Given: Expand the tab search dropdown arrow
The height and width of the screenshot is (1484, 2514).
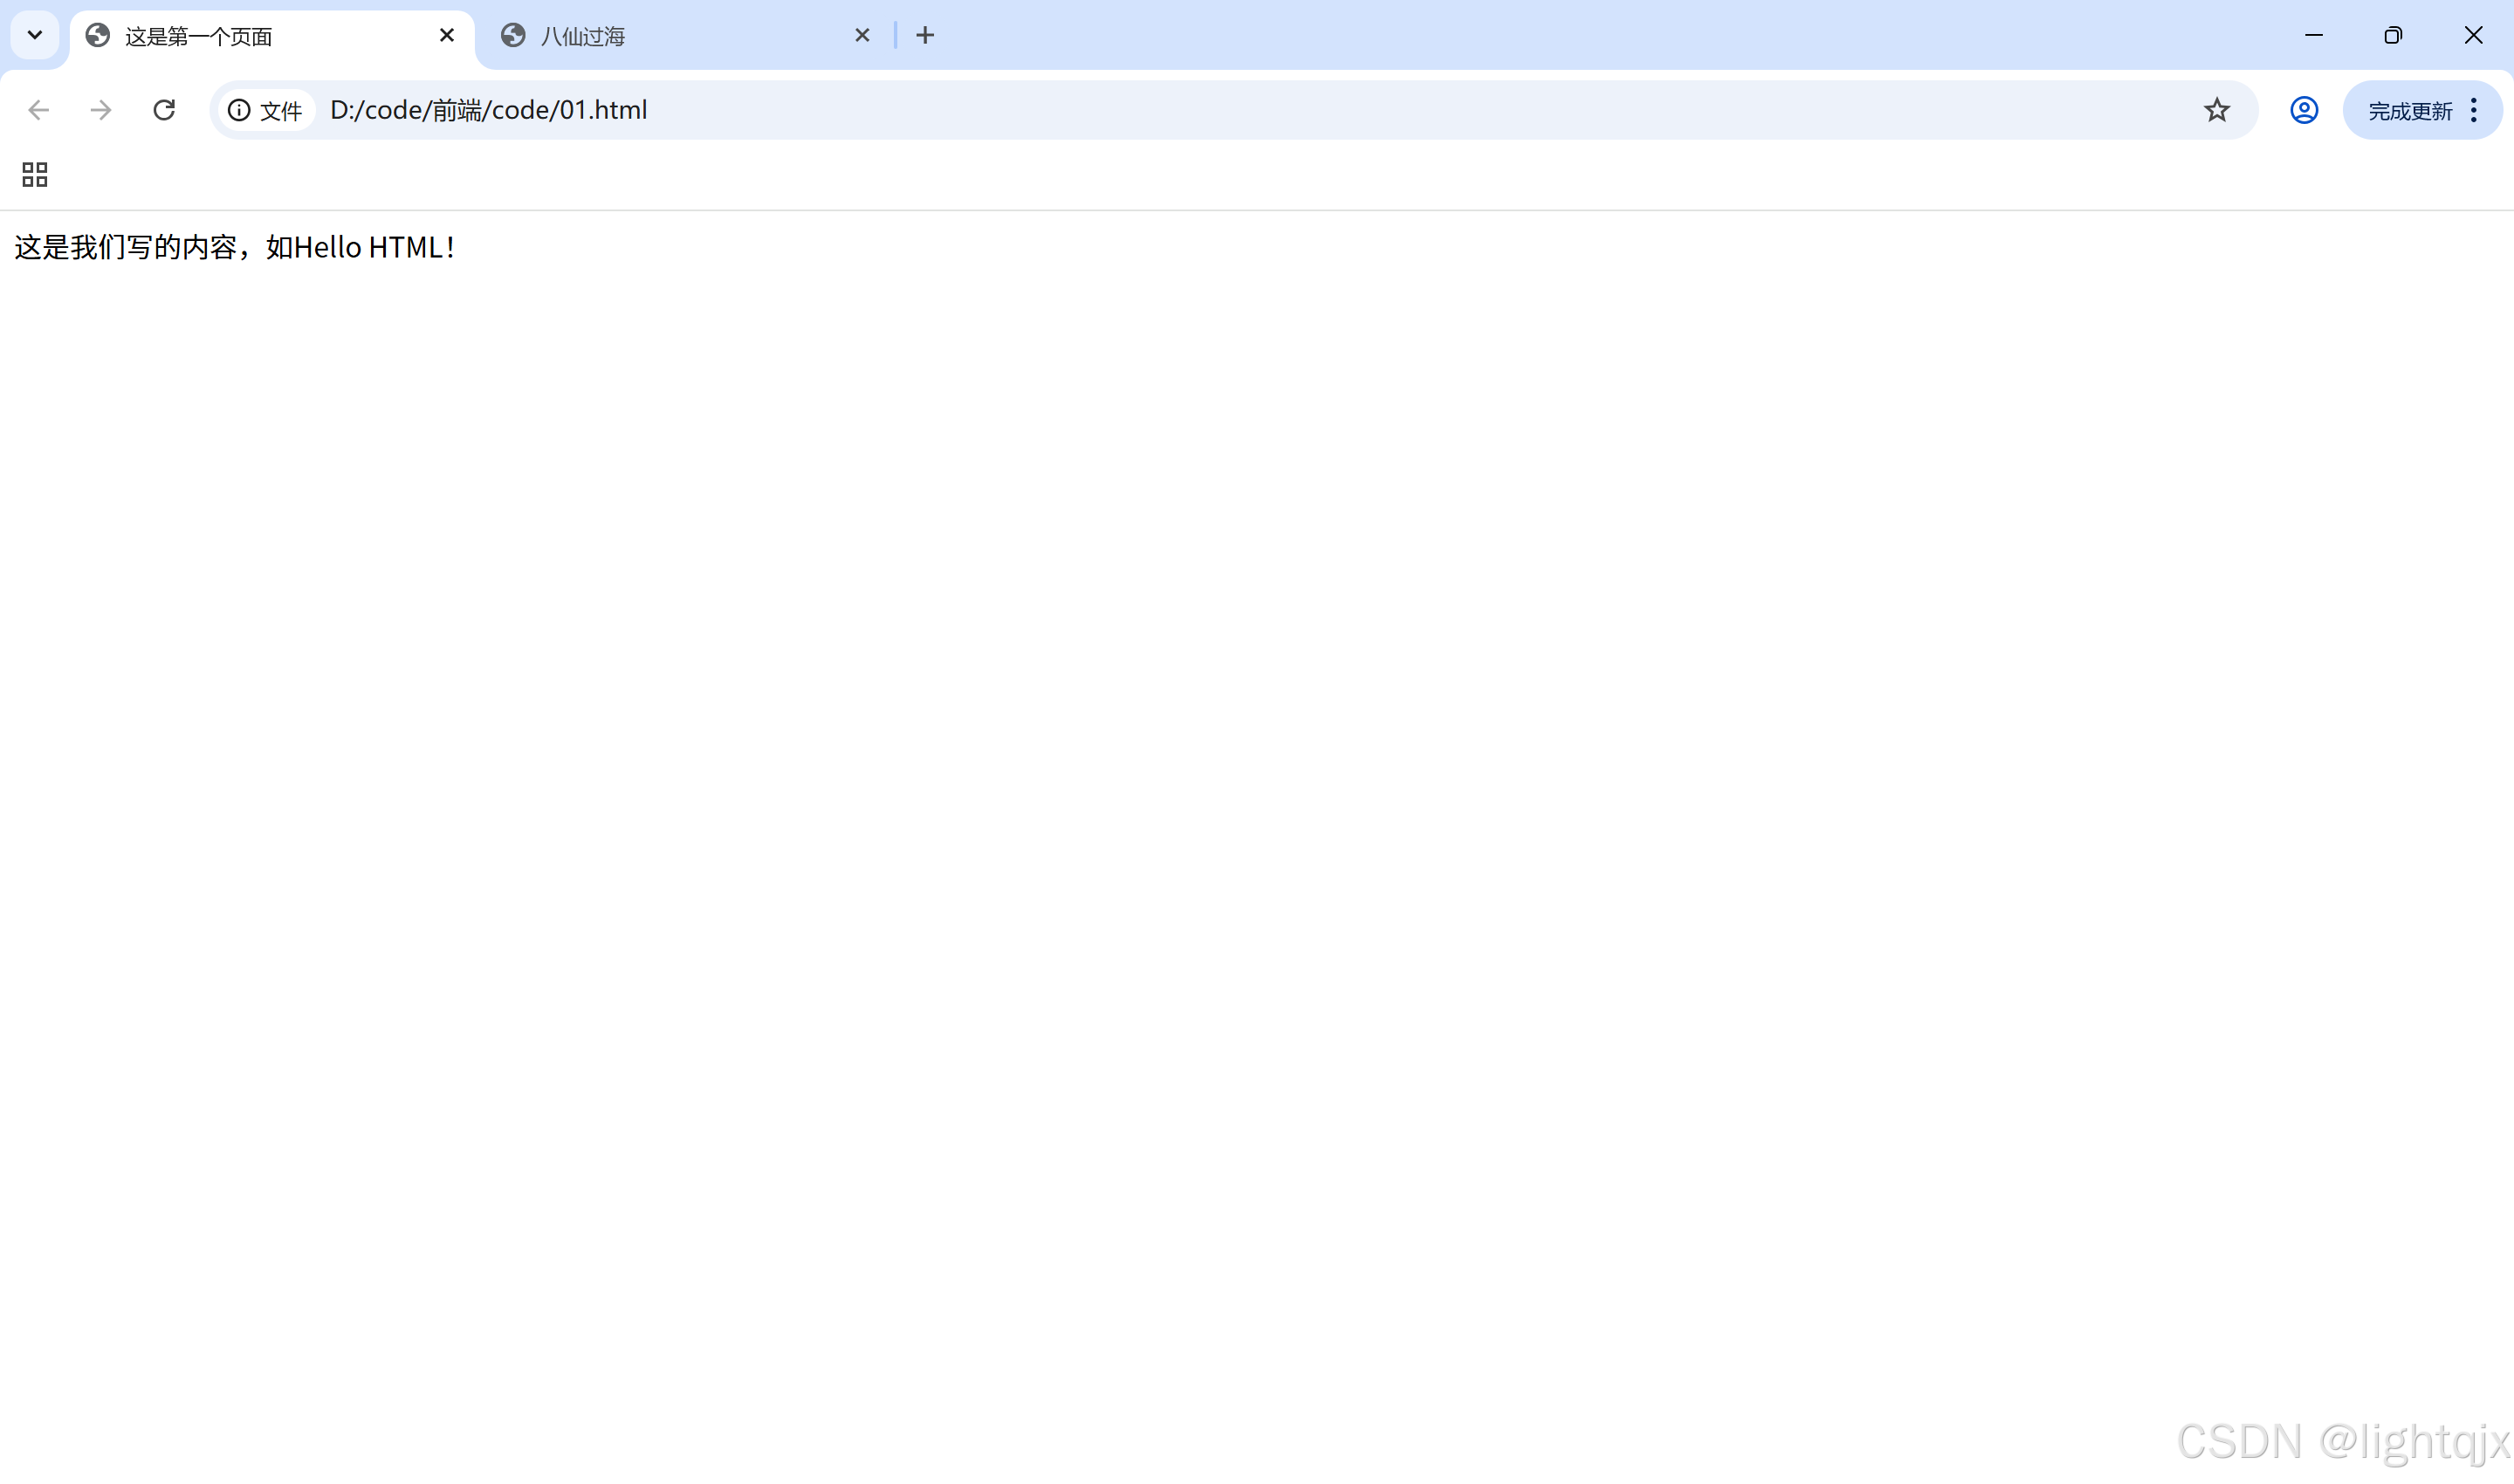Looking at the screenshot, I should click(x=35, y=36).
